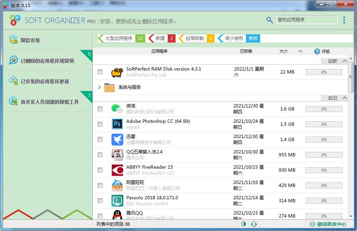Image resolution: width=357 pixels, height=231 pixels.
Task: Collapse the 较旧 section
Action: 345,98
